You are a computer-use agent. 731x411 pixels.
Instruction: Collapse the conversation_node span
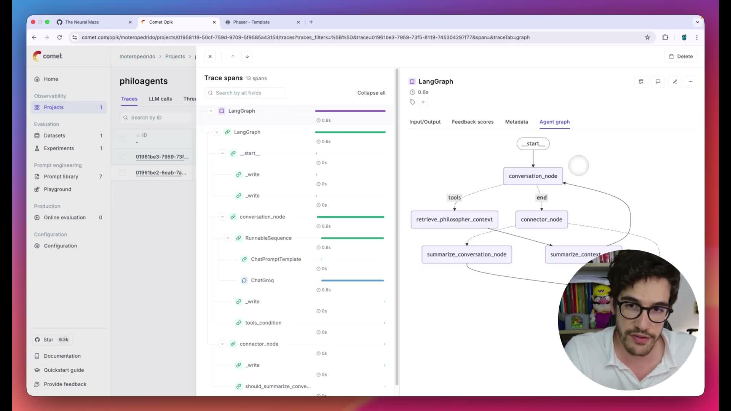(222, 217)
